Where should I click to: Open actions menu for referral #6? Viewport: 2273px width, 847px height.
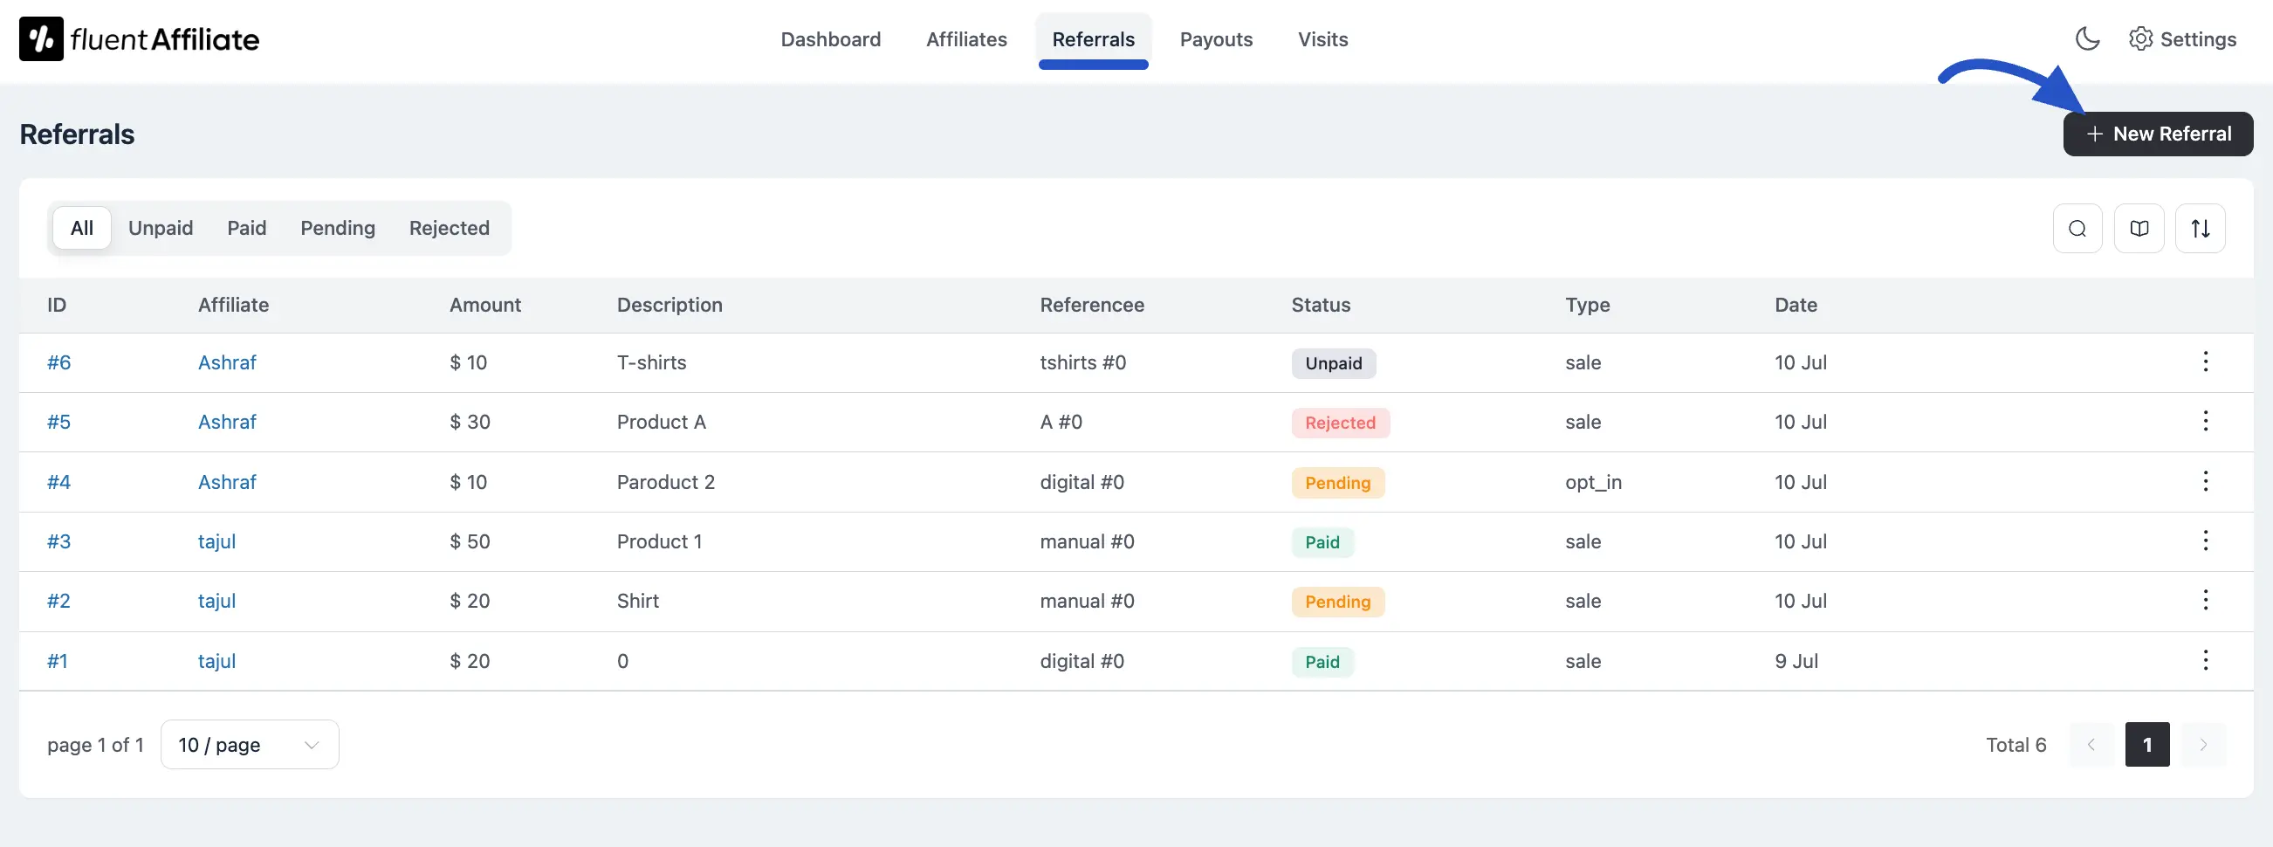(x=2205, y=362)
